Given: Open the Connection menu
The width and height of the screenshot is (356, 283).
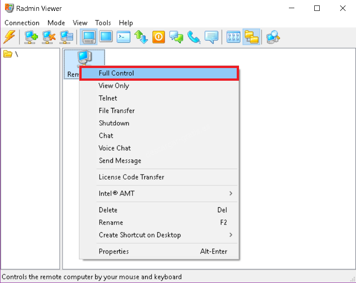Looking at the screenshot, I should click(x=22, y=23).
